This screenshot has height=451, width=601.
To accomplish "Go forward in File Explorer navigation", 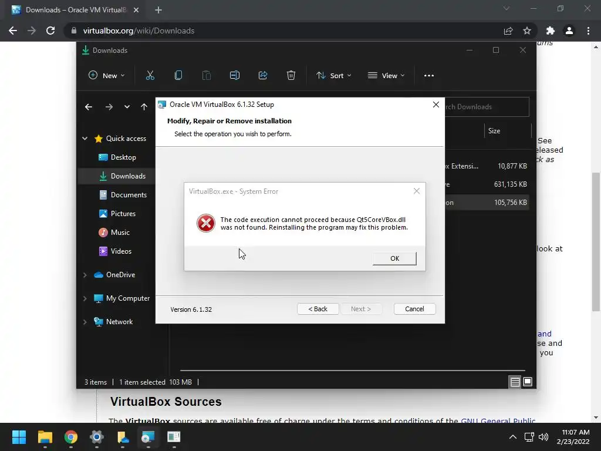I will (x=109, y=107).
